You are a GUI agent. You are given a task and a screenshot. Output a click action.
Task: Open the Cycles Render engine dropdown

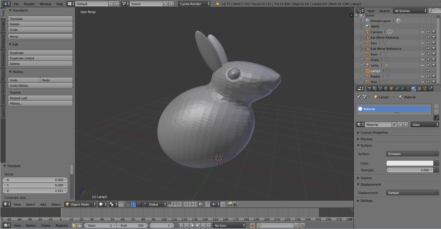(194, 4)
